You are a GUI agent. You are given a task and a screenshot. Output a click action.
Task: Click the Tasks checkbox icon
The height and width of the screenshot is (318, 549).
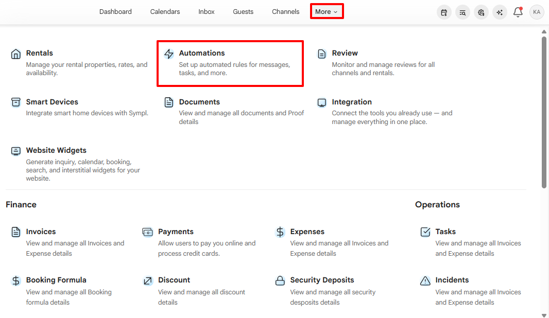[425, 232]
